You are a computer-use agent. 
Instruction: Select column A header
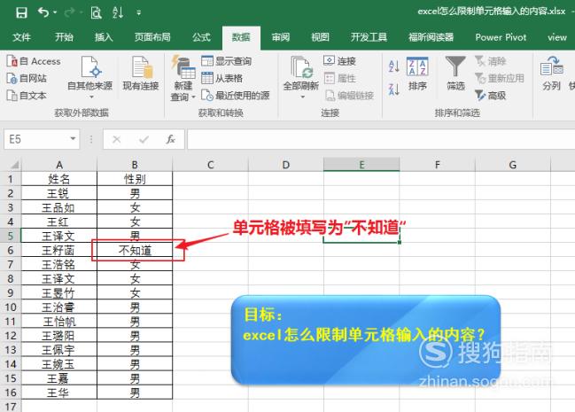[x=59, y=165]
